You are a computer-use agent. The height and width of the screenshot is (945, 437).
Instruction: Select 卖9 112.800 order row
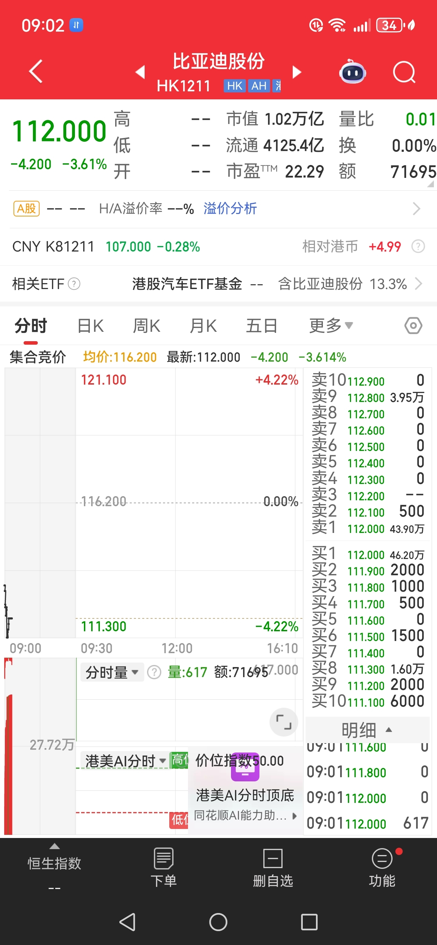(x=368, y=397)
